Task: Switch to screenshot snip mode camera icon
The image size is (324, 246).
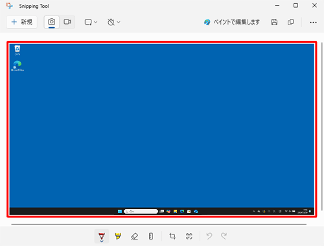Action: pyautogui.click(x=52, y=22)
